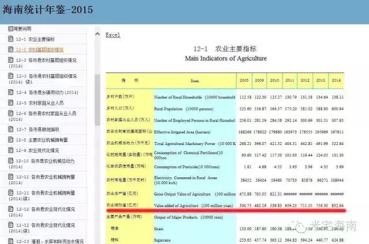Viewport: 369px width, 244px height.
Task: Click the 2009 column header
Action: (259, 81)
